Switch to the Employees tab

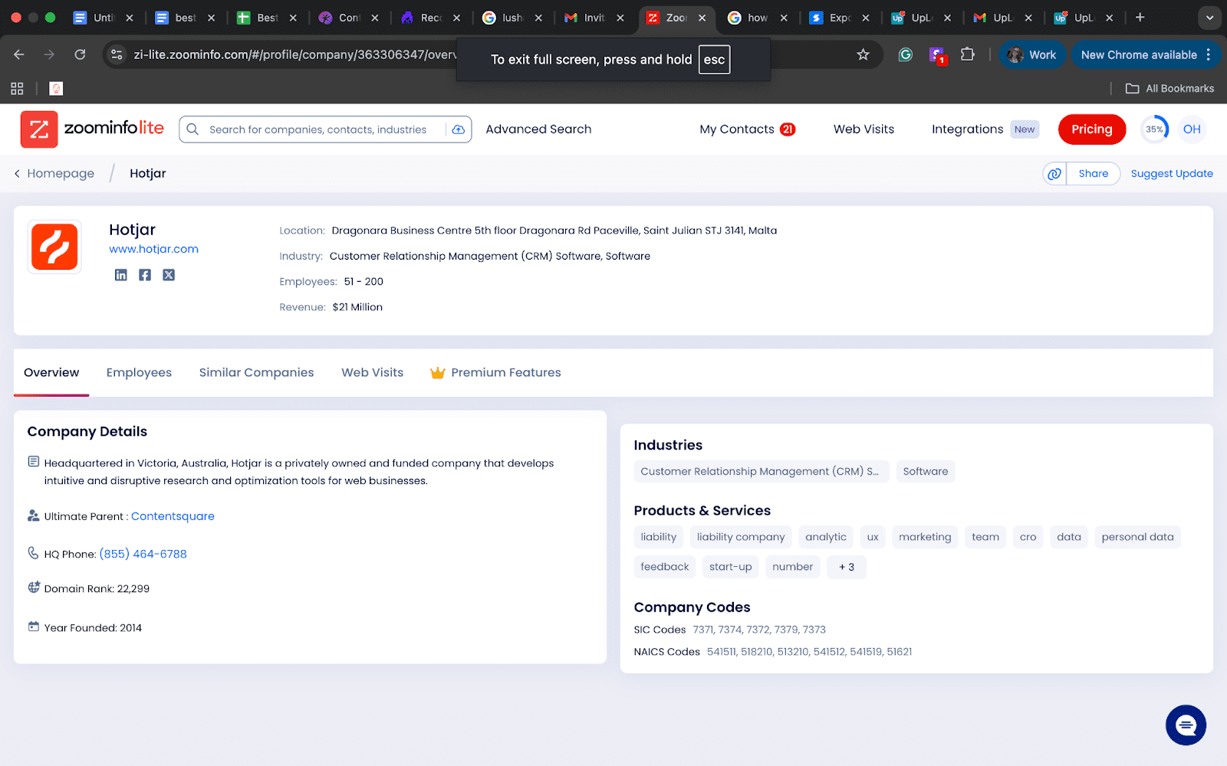[139, 372]
